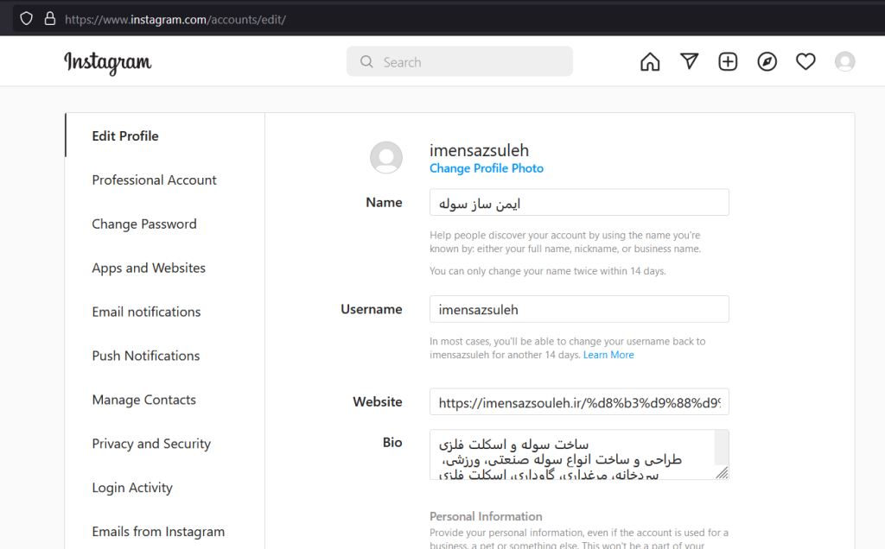Click the Learn More link
The image size is (885, 549).
click(x=608, y=355)
